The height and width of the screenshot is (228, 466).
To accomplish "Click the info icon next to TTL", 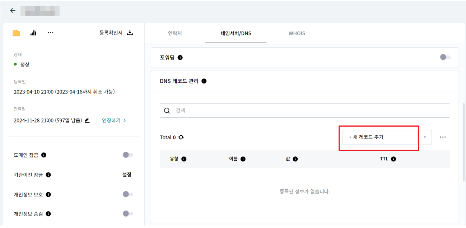I will (393, 159).
